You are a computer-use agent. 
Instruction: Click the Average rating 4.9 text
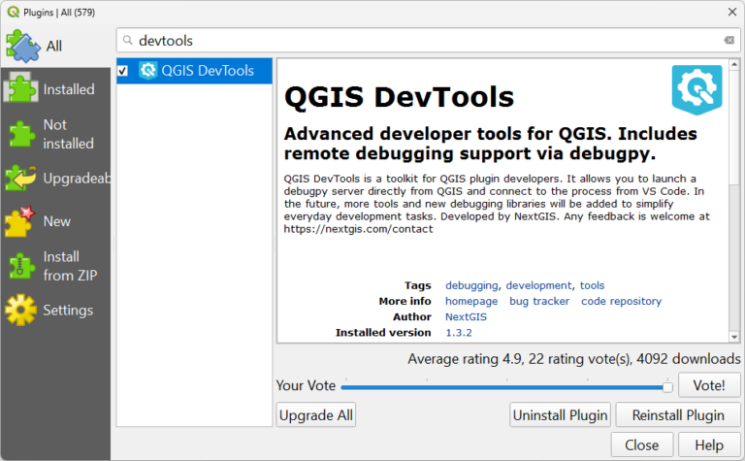tap(466, 359)
